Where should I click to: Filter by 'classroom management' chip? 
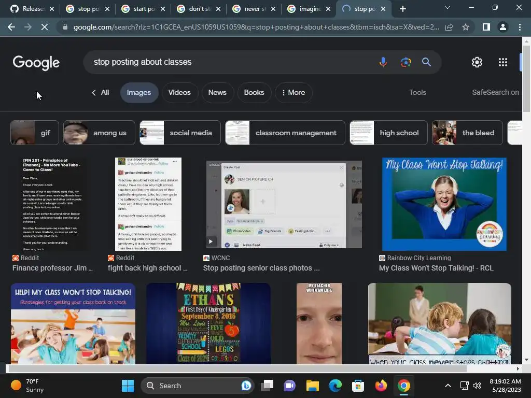285,133
